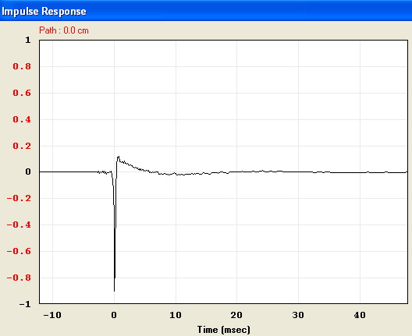
Task: Click the negative impulse peak near −0.9
Action: pyautogui.click(x=114, y=290)
